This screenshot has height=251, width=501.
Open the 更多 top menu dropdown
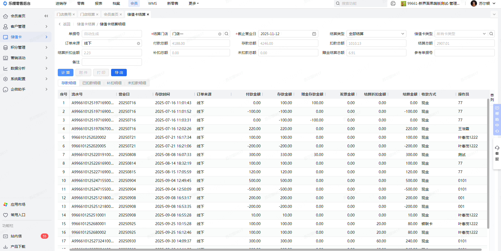click(194, 3)
